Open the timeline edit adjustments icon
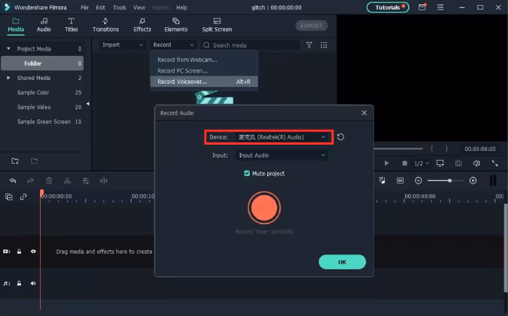508x316 pixels. (86, 180)
